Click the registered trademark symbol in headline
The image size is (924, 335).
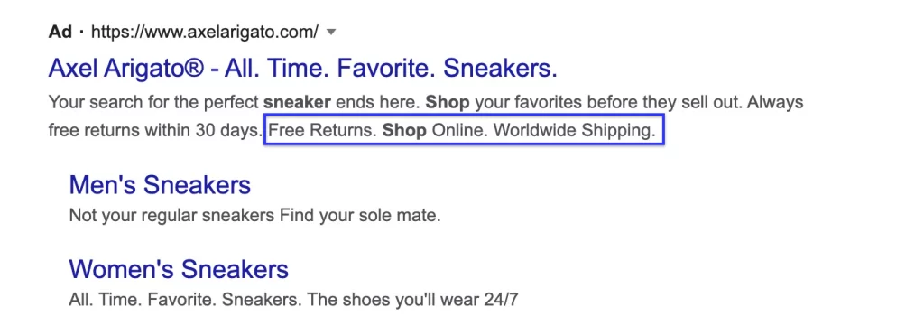point(193,69)
